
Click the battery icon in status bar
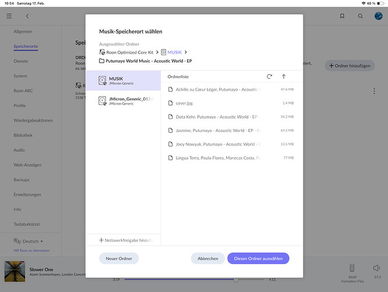click(x=380, y=4)
